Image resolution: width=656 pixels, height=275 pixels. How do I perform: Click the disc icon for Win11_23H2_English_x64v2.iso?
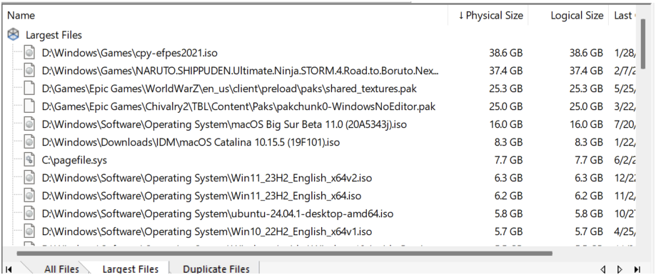point(29,178)
